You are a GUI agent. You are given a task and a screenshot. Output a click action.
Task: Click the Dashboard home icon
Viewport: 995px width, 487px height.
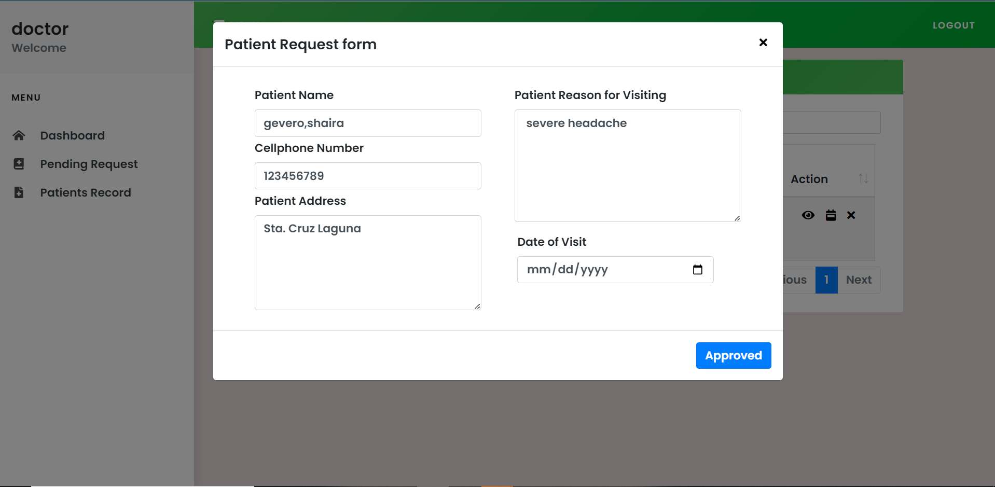point(19,135)
